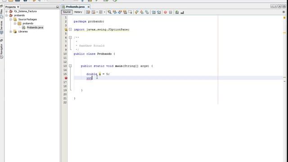Click the Shift Line Right icon
This screenshot has width=288, height=162.
[159, 12]
